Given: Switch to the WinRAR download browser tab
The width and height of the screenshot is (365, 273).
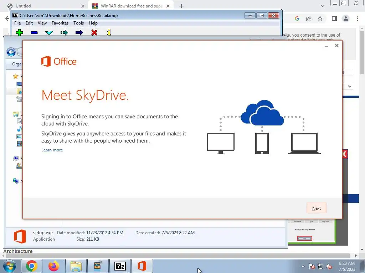Looking at the screenshot, I should (130, 6).
